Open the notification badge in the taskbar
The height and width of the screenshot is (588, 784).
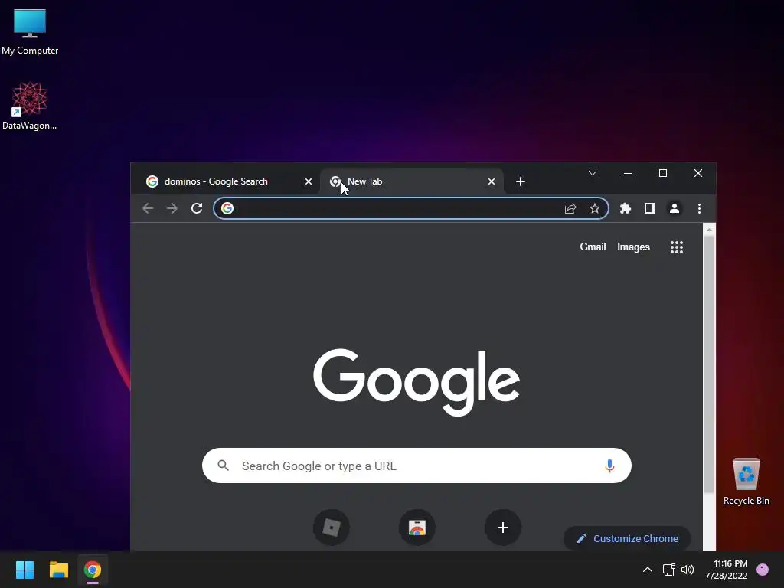[763, 570]
